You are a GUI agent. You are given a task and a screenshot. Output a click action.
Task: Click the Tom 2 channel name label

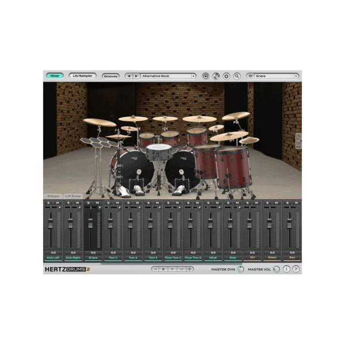click(x=133, y=258)
